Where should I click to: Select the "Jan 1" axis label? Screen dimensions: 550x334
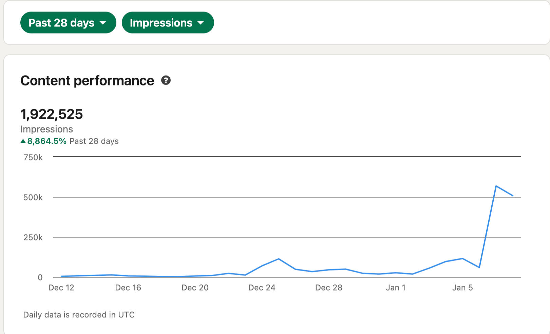tap(396, 288)
